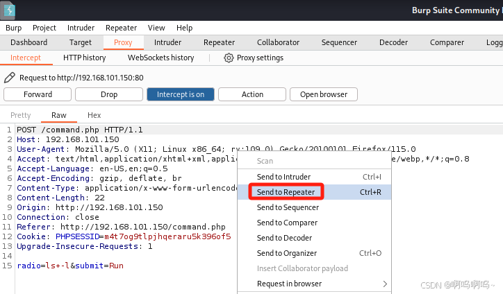The width and height of the screenshot is (503, 294).
Task: Click the Forward button
Action: (38, 94)
